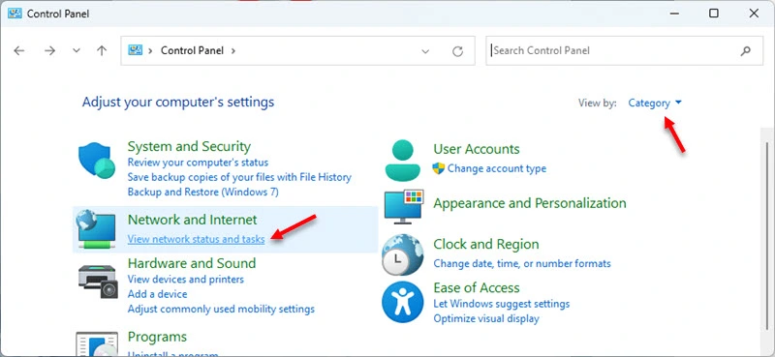Open Adjust commonly used mobility settings
This screenshot has height=357, width=775.
[221, 309]
